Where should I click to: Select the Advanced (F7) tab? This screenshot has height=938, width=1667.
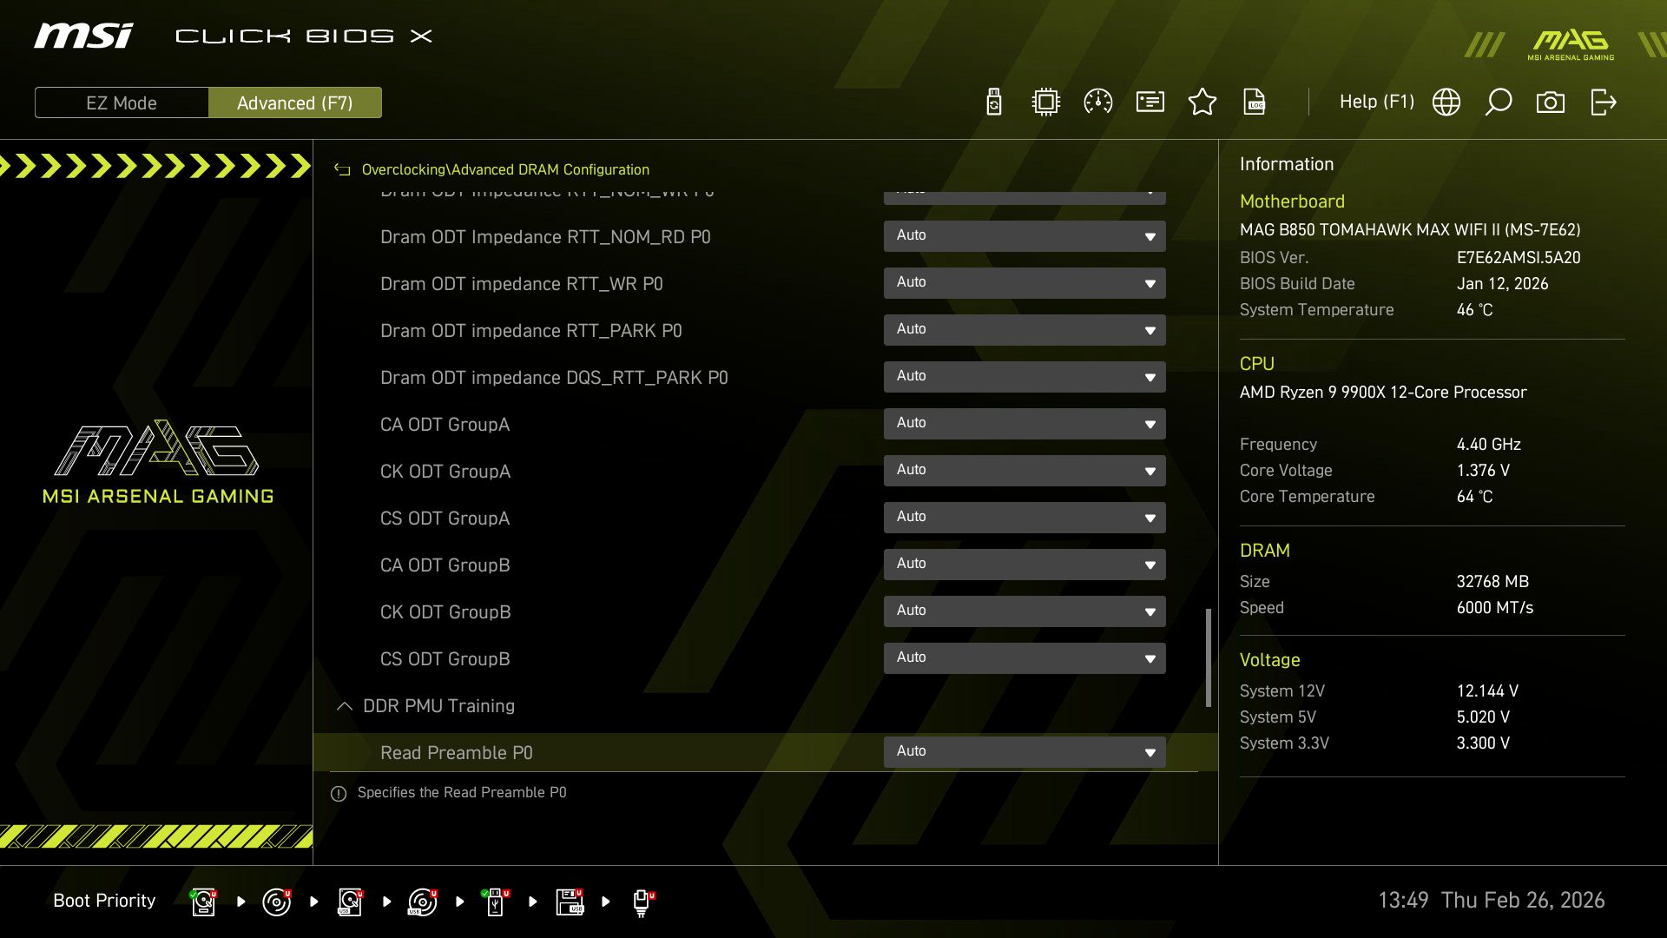point(295,102)
